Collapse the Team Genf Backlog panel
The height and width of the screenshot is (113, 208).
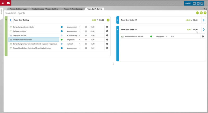pyautogui.click(x=6, y=20)
